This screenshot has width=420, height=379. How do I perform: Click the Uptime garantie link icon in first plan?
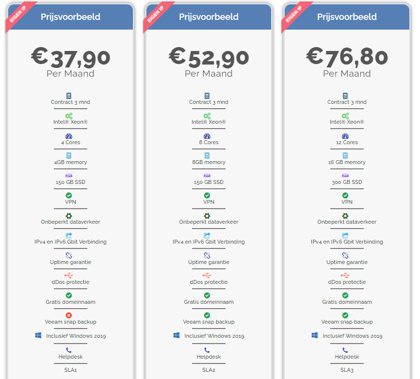click(69, 255)
